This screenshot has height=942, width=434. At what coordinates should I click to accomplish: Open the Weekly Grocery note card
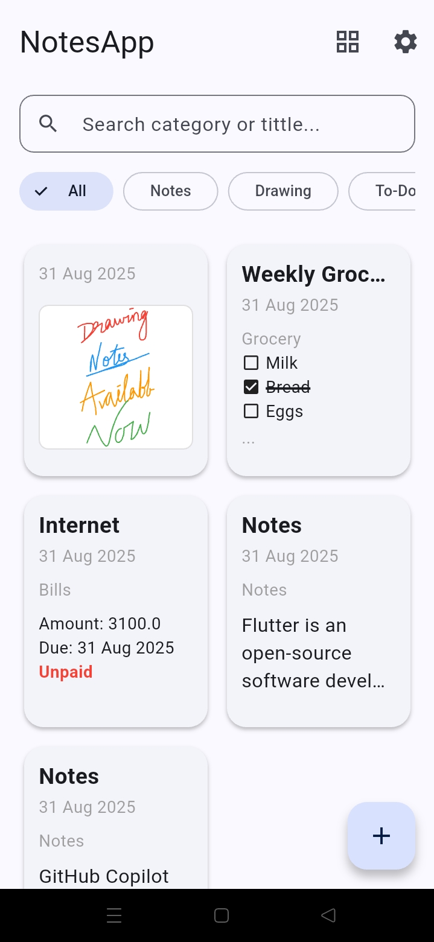[319, 360]
